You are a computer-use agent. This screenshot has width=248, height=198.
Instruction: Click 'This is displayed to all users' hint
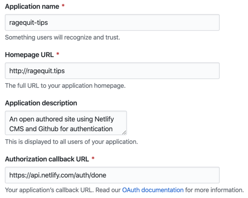71,142
